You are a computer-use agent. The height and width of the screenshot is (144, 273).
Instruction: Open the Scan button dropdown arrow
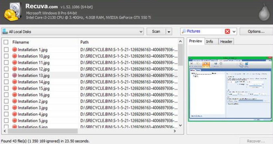coord(169,32)
